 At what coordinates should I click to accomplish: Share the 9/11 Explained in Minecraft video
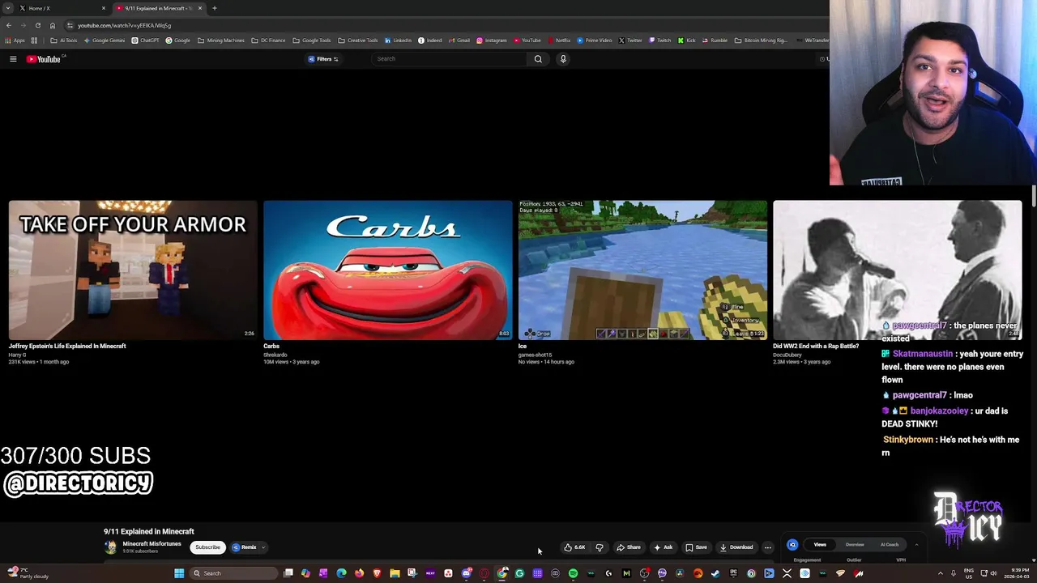point(629,547)
